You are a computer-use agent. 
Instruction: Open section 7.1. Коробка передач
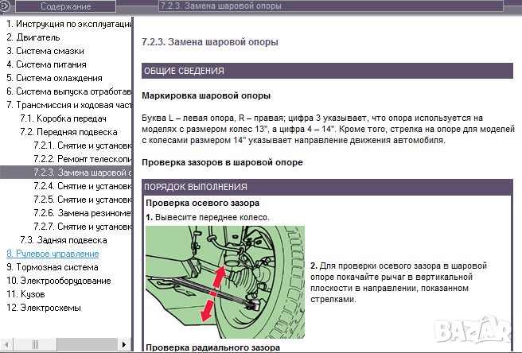(x=64, y=118)
